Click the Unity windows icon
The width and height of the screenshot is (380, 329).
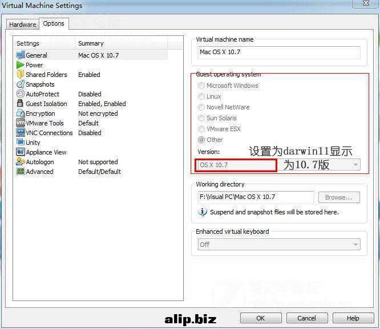(21, 142)
